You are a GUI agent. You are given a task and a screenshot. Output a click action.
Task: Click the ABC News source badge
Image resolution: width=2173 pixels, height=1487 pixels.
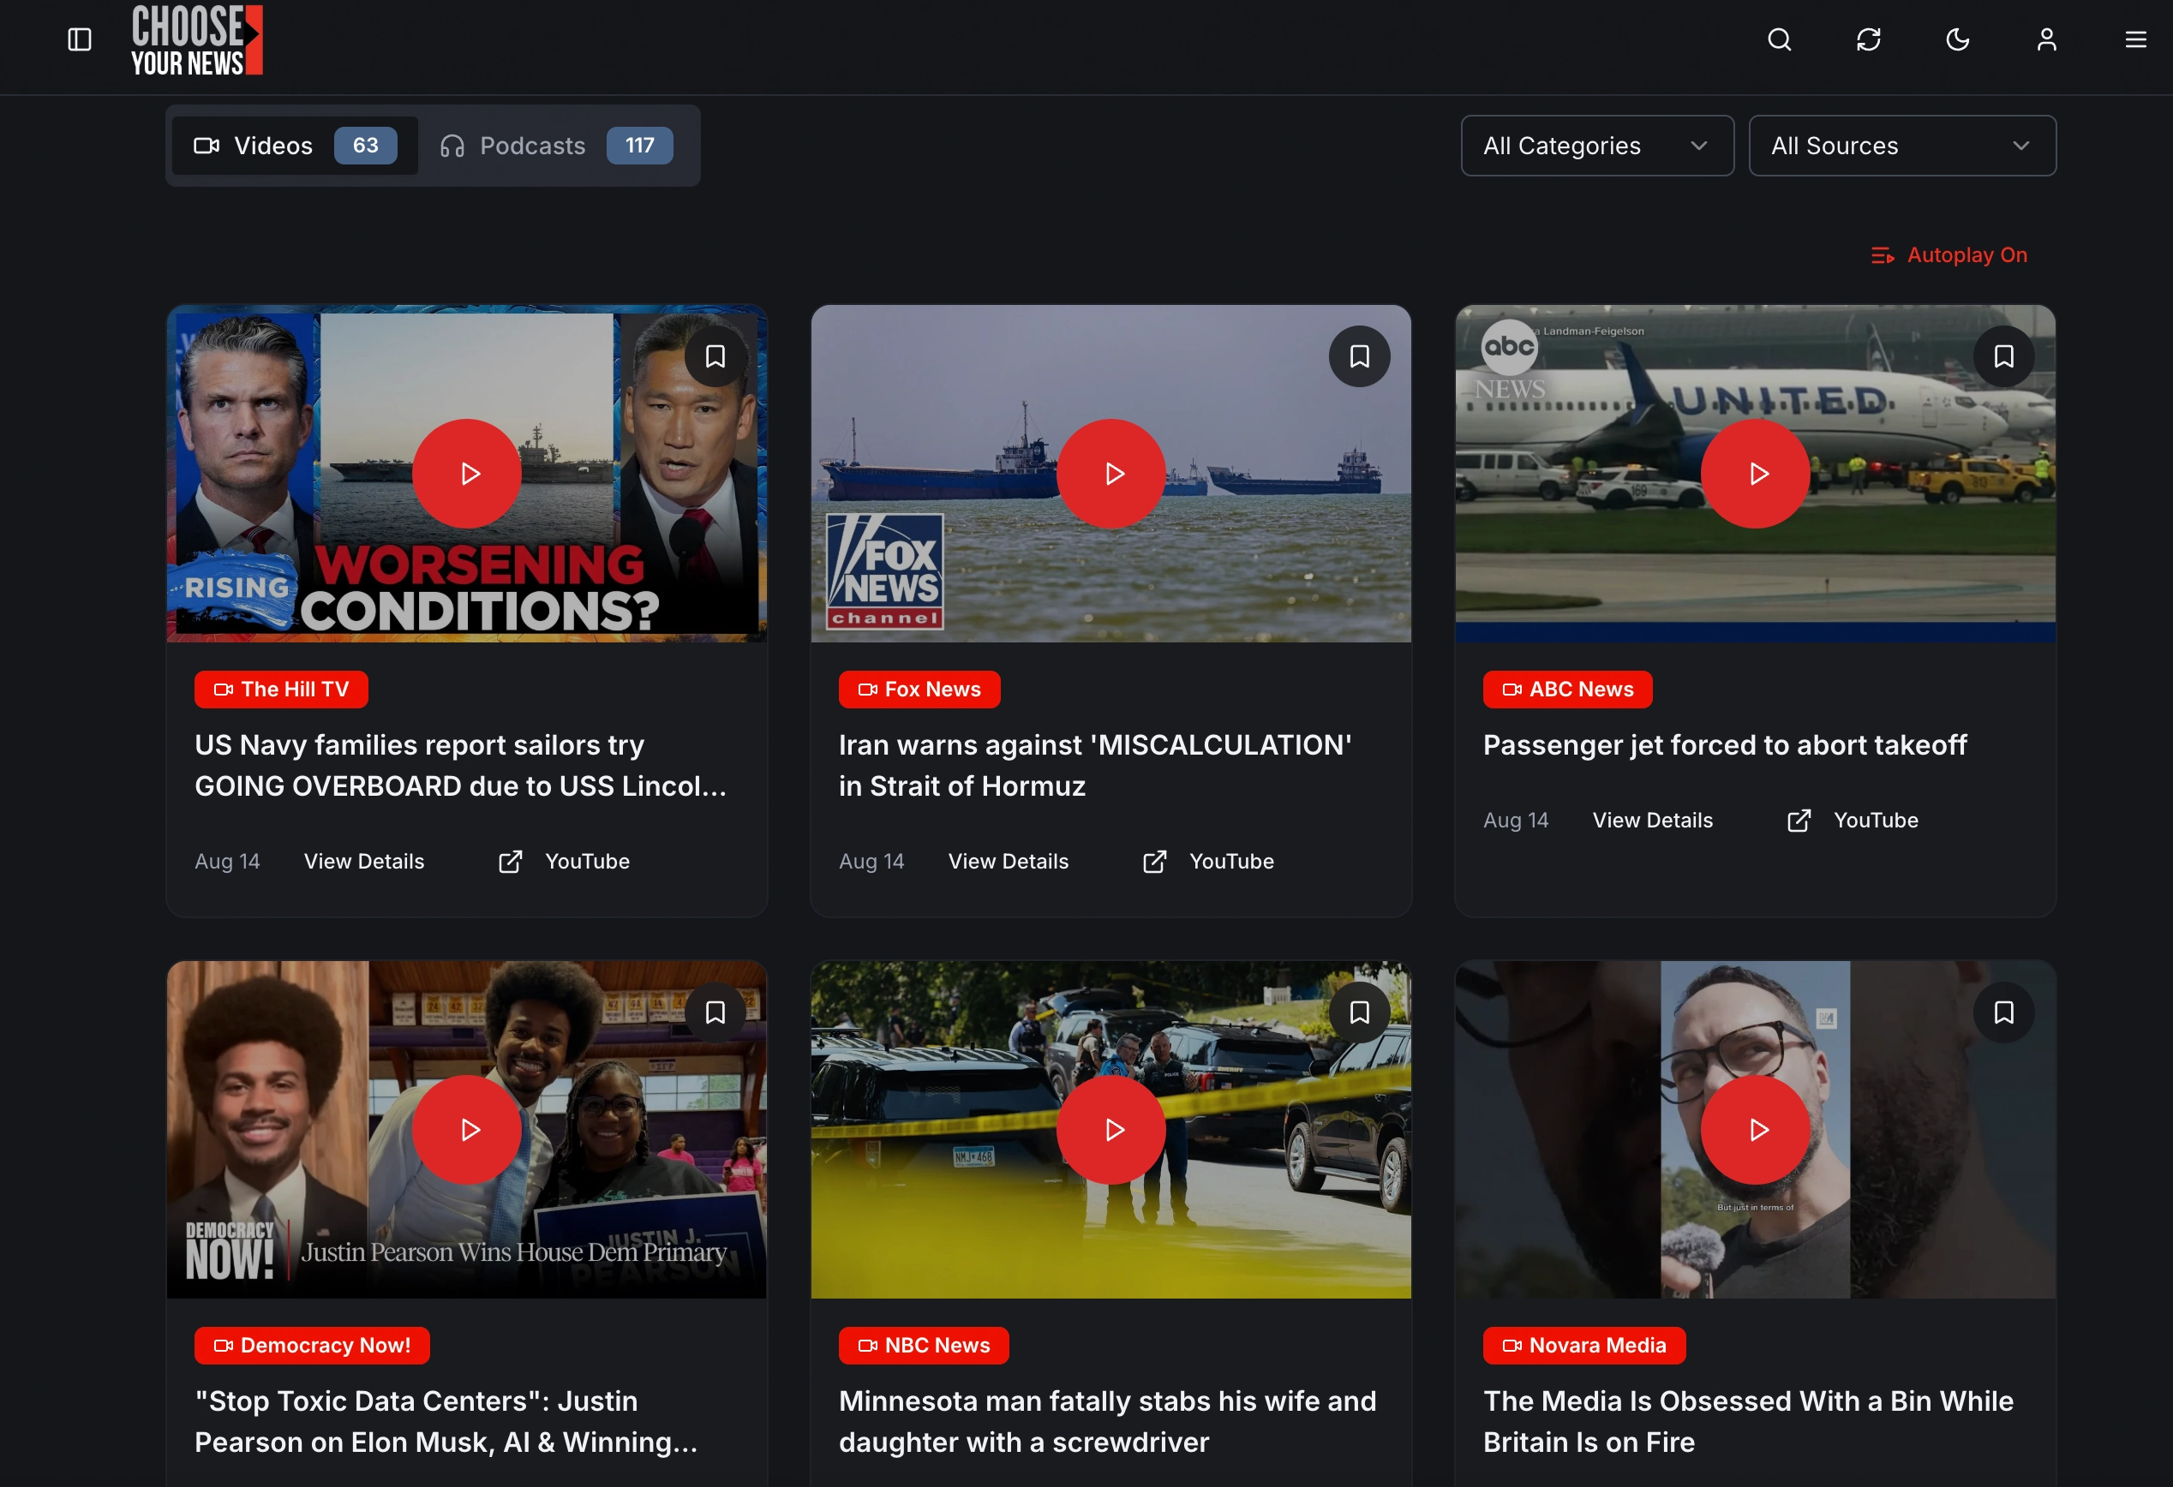pyautogui.click(x=1567, y=690)
